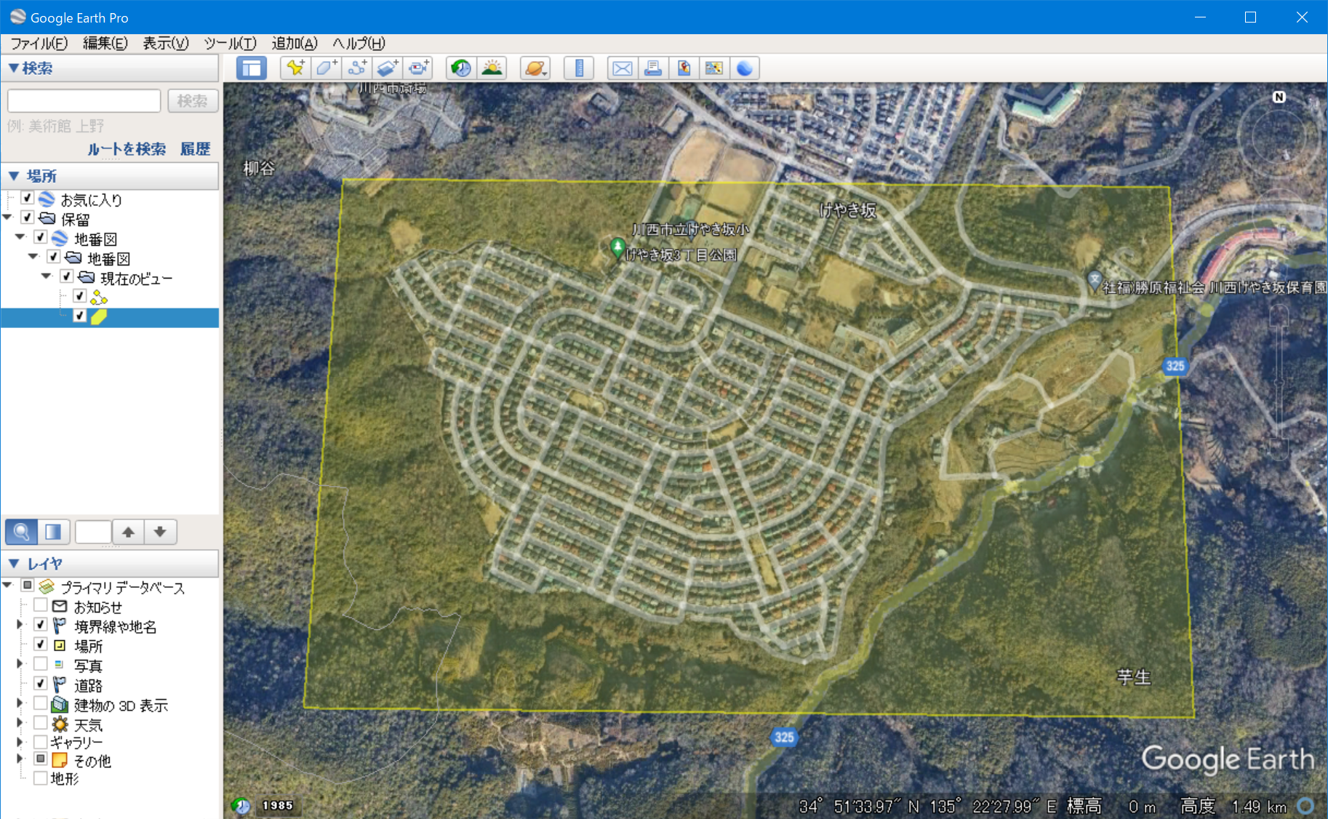
Task: Collapse the 場所 panel
Action: (13, 176)
